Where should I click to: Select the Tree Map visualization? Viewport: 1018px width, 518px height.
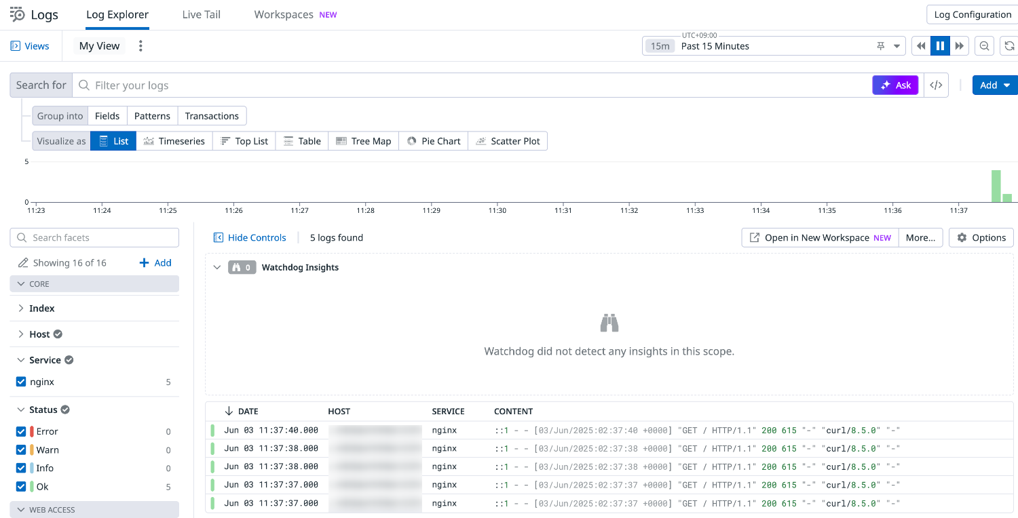click(364, 141)
